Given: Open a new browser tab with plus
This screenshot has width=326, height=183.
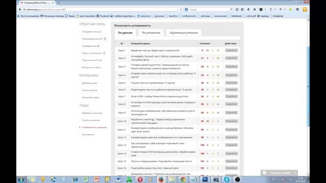Looking at the screenshot, I should coord(59,3).
